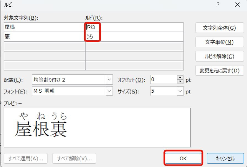Click the 文字列全体 button
The height and width of the screenshot is (167, 247).
[x=219, y=28]
